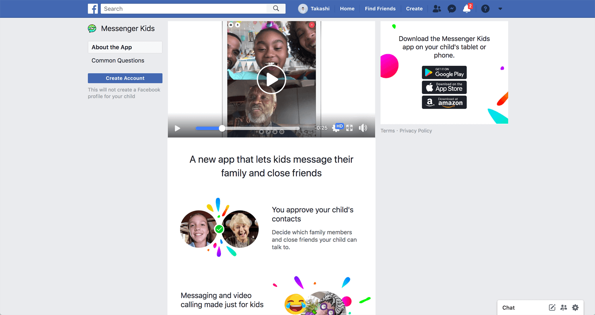Image resolution: width=595 pixels, height=315 pixels.
Task: Click Takashi's profile picture avatar
Action: (x=303, y=9)
